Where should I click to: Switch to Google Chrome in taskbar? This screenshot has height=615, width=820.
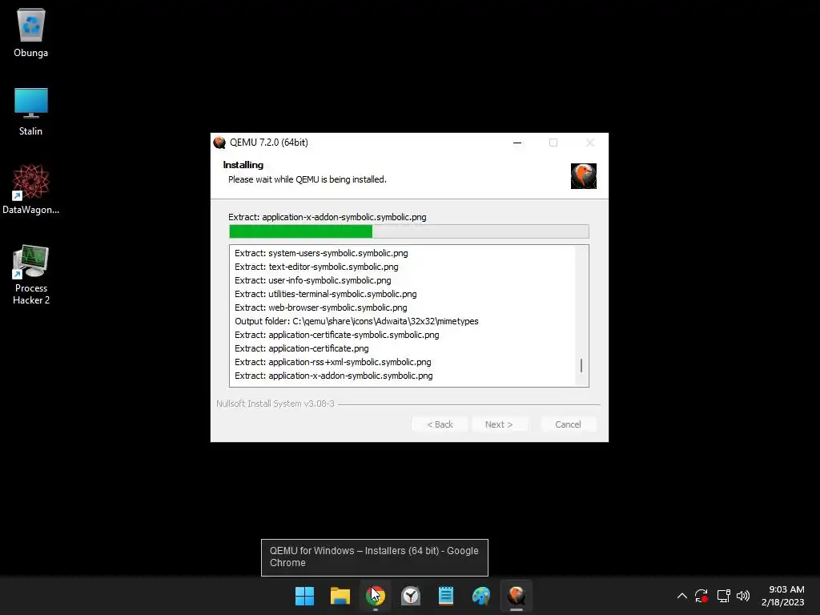coord(376,596)
